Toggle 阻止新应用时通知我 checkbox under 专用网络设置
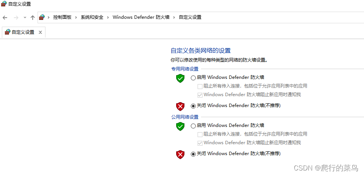Screen dimensions: 364x175 coord(200,95)
